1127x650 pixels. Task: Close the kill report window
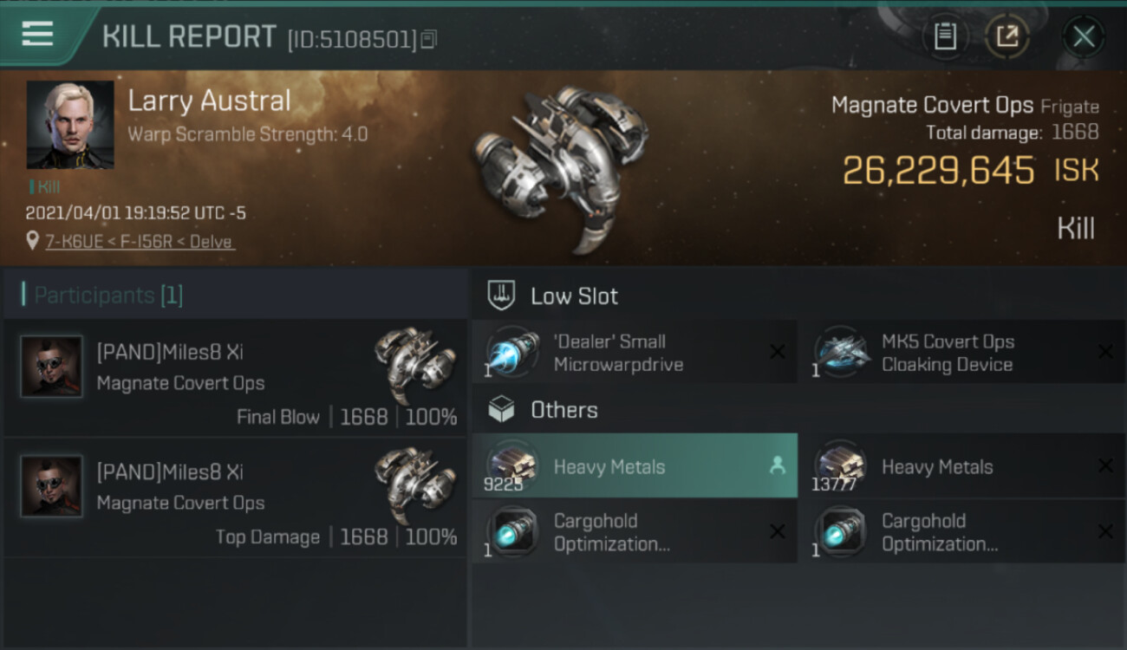(x=1084, y=36)
